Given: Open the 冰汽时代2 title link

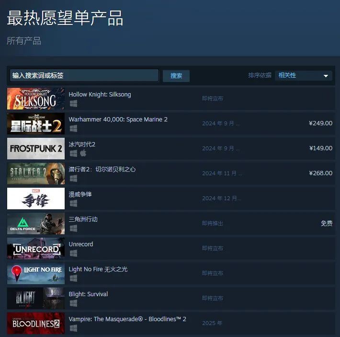Looking at the screenshot, I should tap(82, 144).
